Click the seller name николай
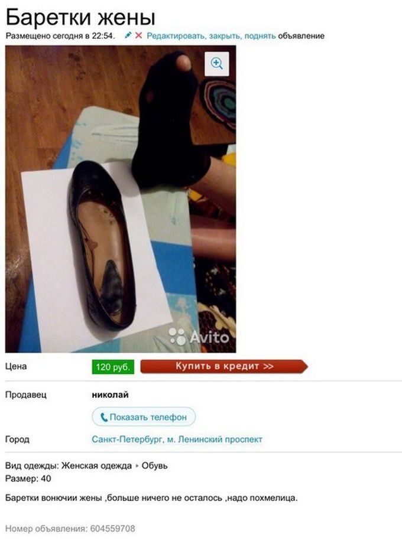This screenshot has width=402, height=541. (x=110, y=395)
